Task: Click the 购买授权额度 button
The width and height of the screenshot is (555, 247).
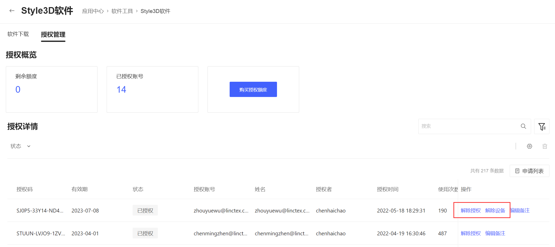Action: pos(253,89)
